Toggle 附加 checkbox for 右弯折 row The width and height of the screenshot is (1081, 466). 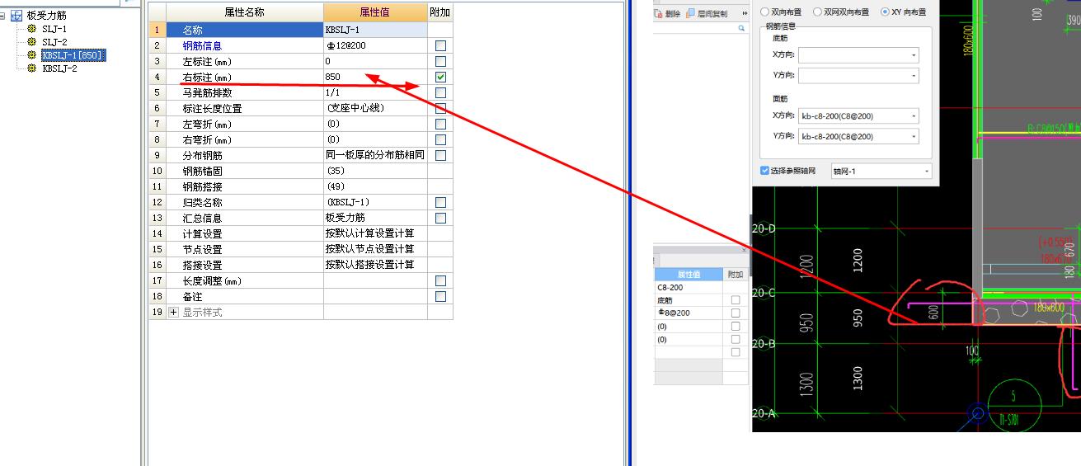tap(440, 139)
